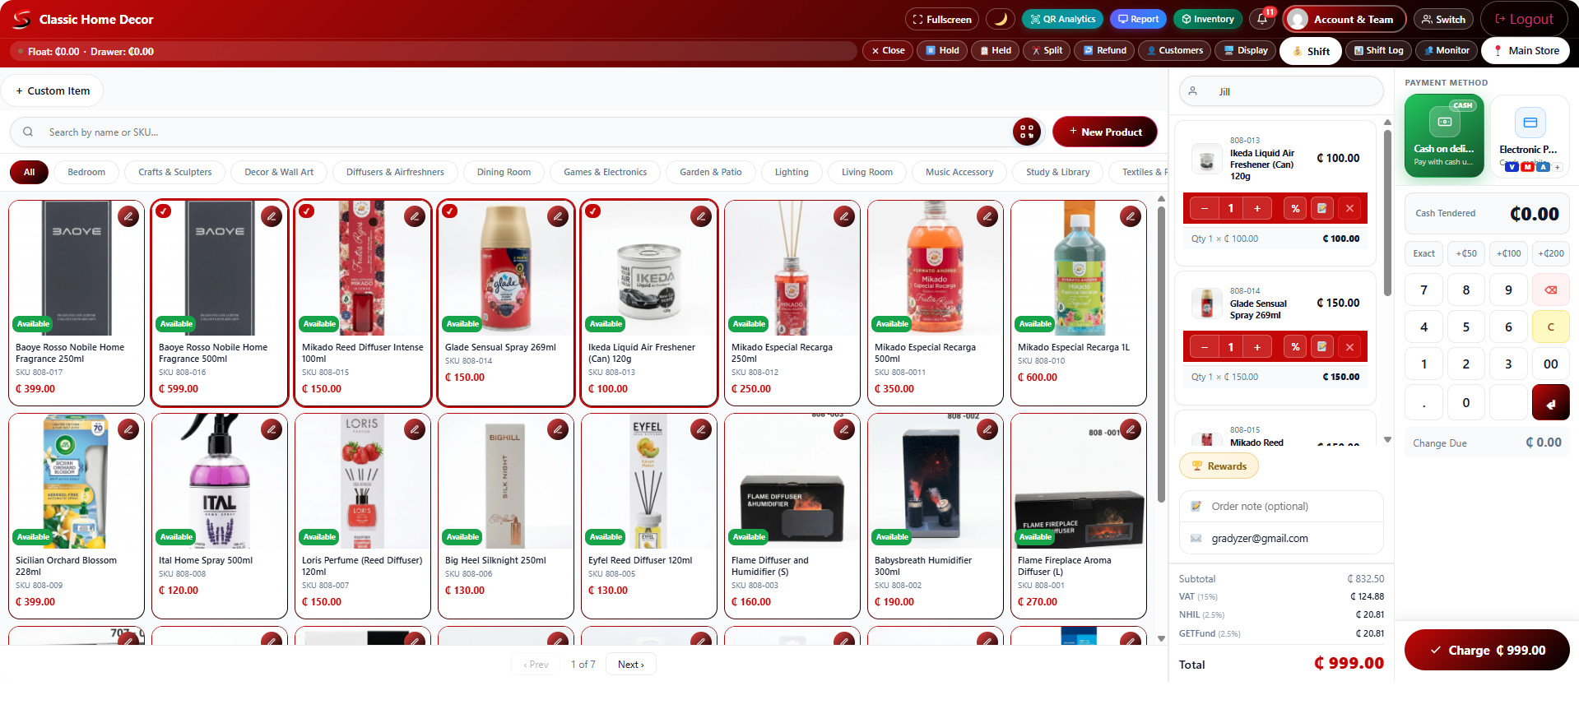Screen dimensions: 1579x723
Task: Create a New Product
Action: [x=1104, y=132]
